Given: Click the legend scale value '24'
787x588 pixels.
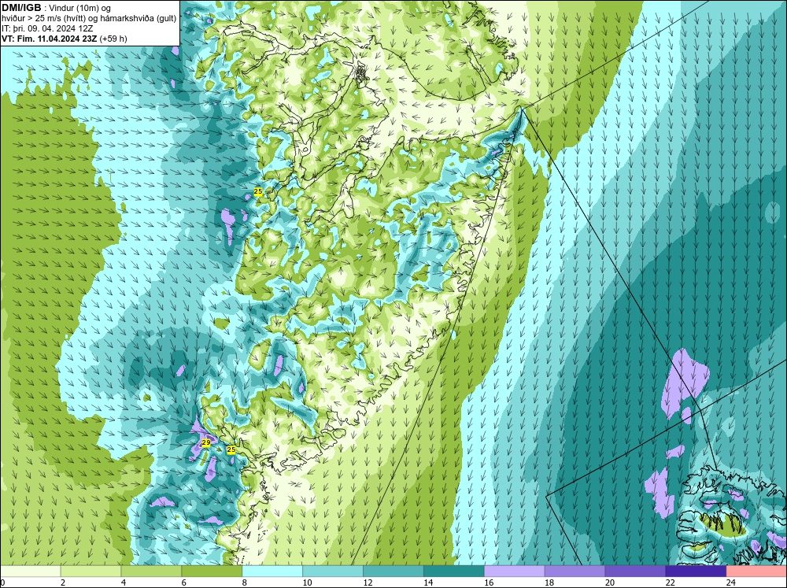Looking at the screenshot, I should [730, 582].
